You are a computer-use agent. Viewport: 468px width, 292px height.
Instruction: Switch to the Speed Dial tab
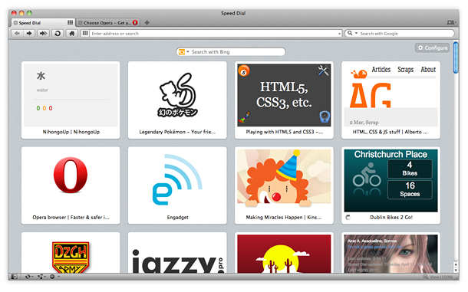[43, 23]
